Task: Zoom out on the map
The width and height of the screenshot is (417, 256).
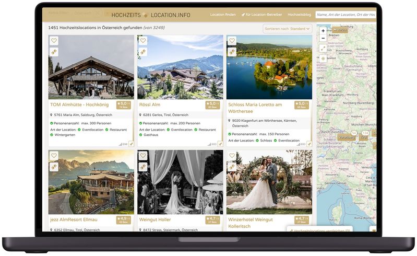Action: (x=323, y=38)
